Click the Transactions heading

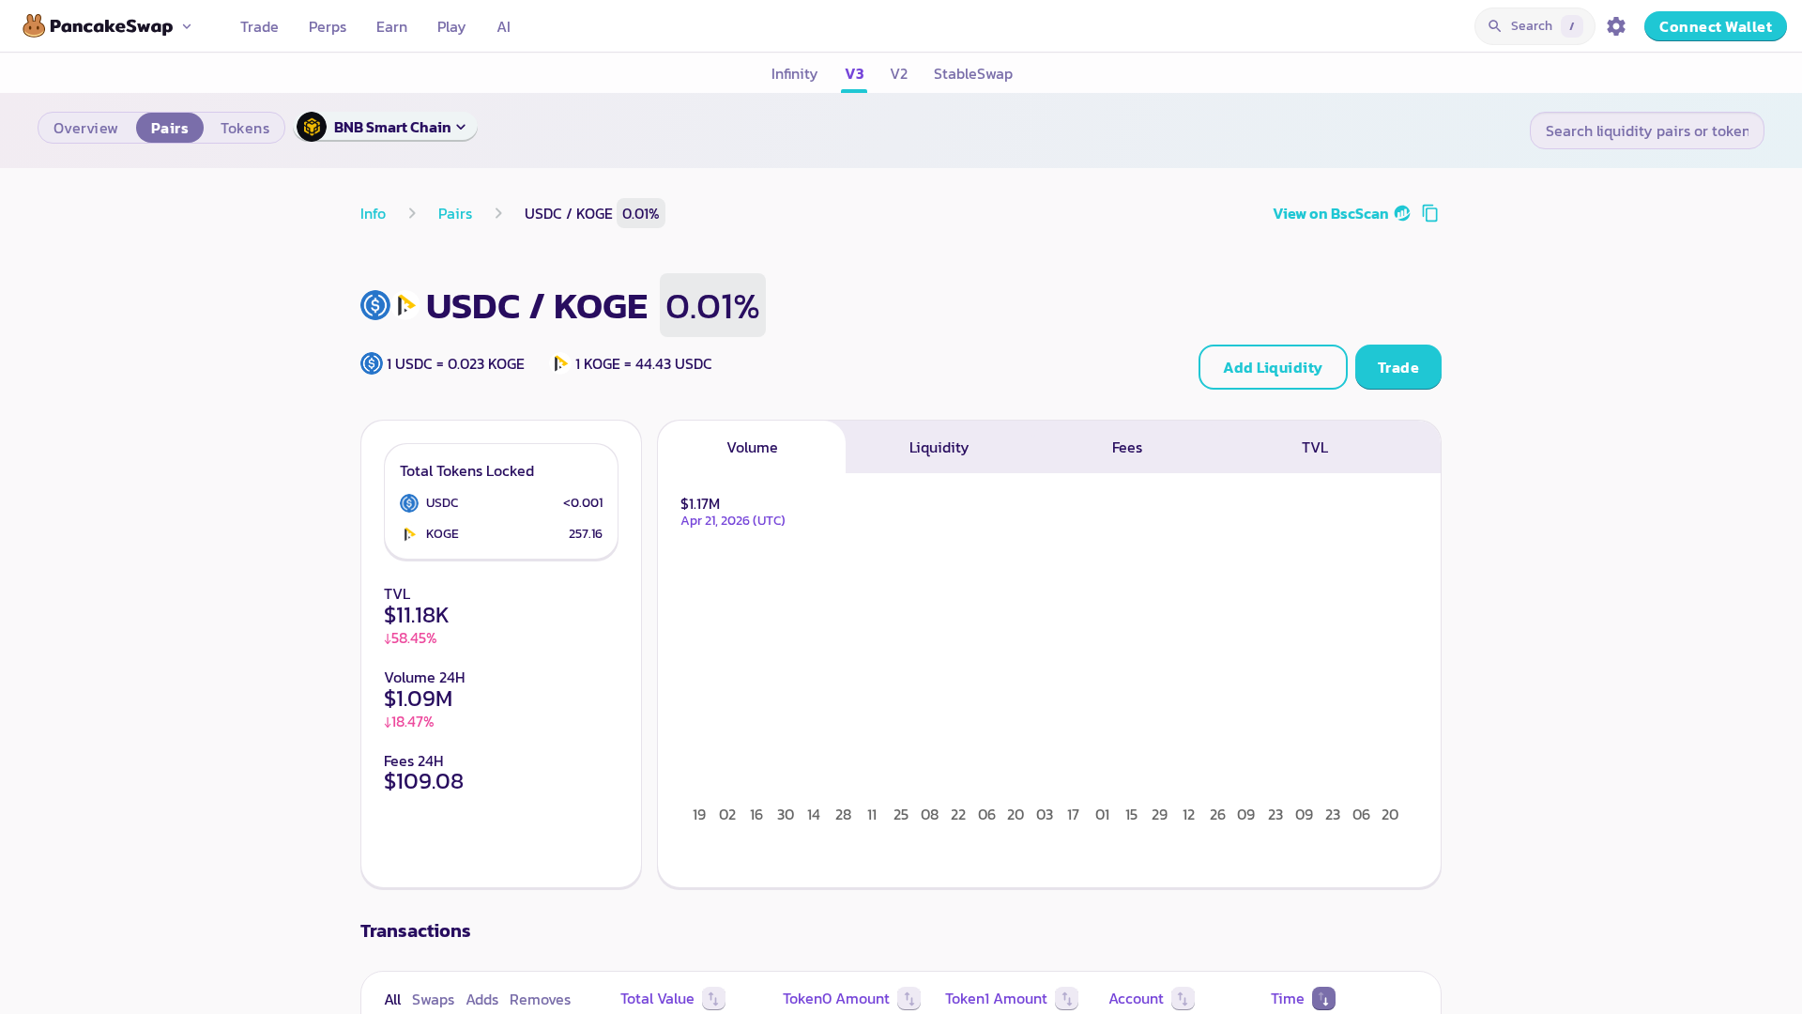click(x=416, y=930)
